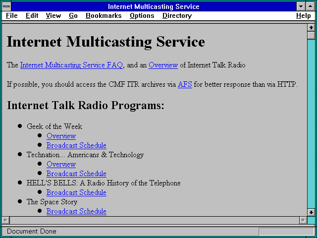Click 'HELL'S BELLS: A Radio History of the Telephone'
317x238 pixels.
coord(104,183)
